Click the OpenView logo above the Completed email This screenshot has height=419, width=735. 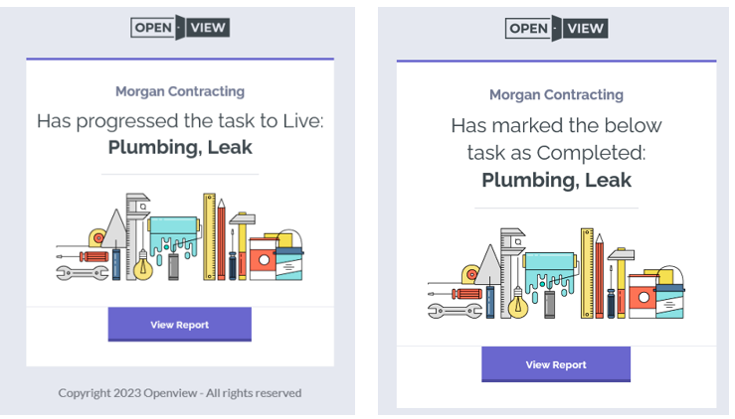(554, 28)
